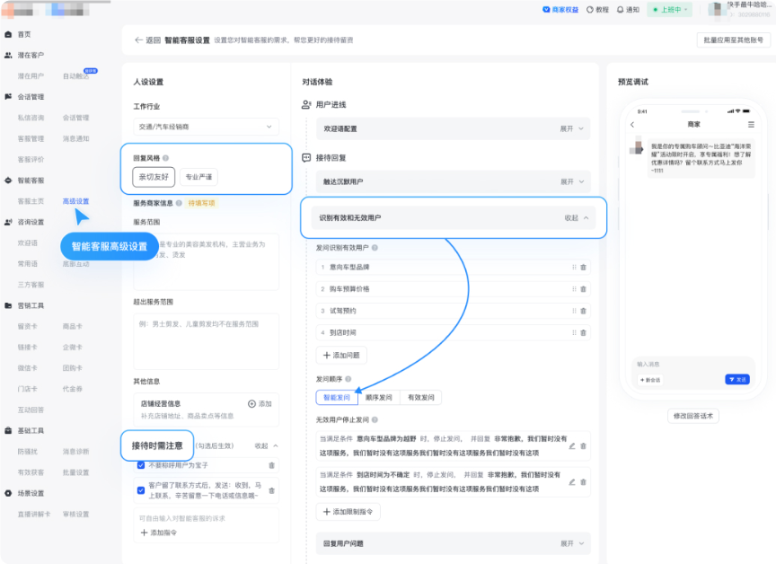Select 顺序发问 question order

(379, 398)
